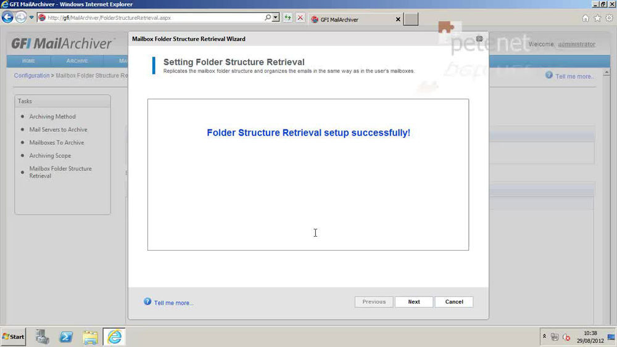The image size is (617, 347).
Task: Close the GFI MailArchiver tab
Action: (398, 19)
